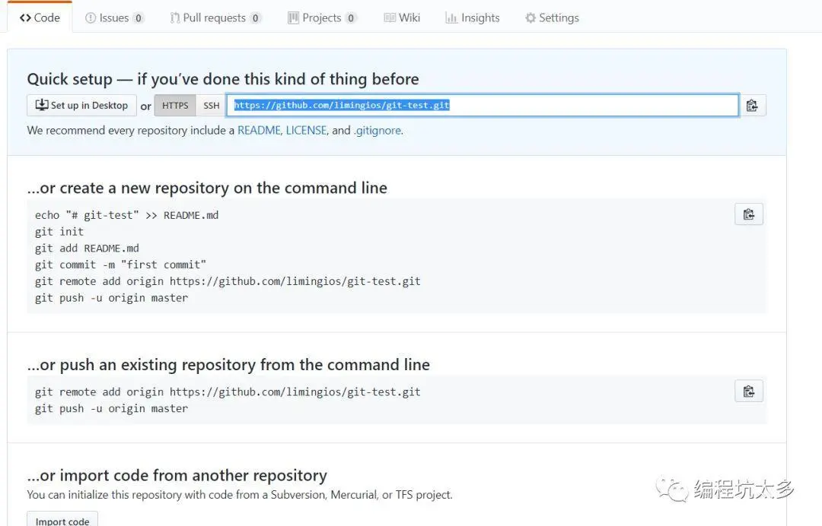The height and width of the screenshot is (526, 822).
Task: Open the Settings tab
Action: coord(552,17)
